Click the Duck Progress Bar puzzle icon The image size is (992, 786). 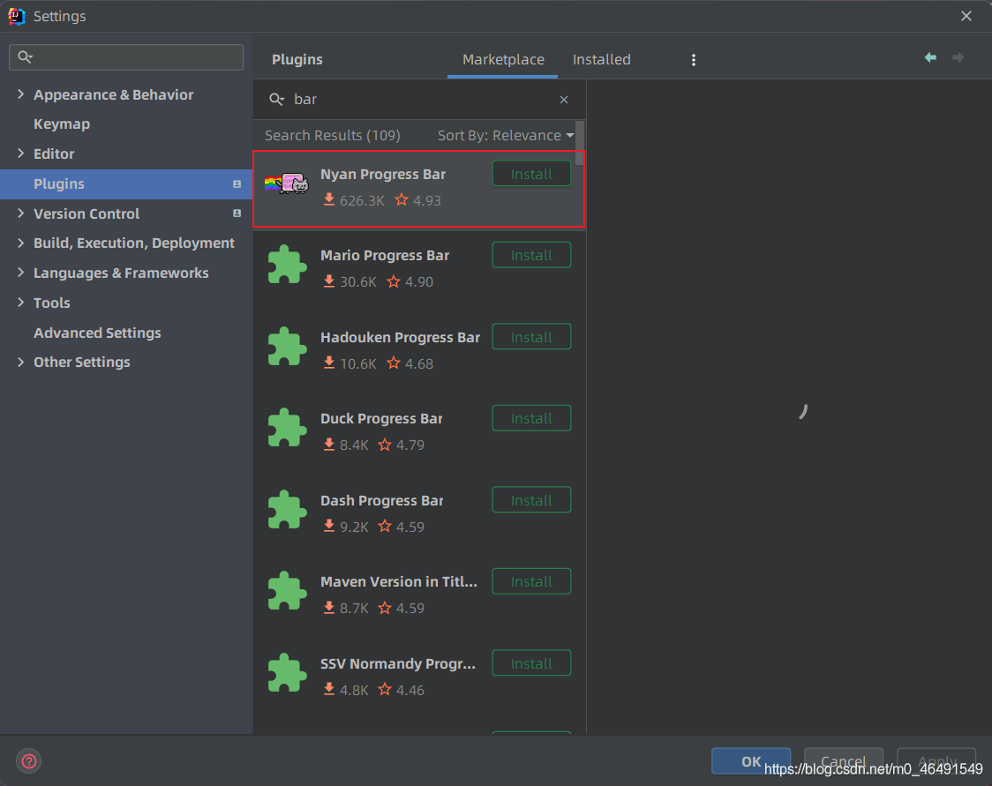[287, 428]
